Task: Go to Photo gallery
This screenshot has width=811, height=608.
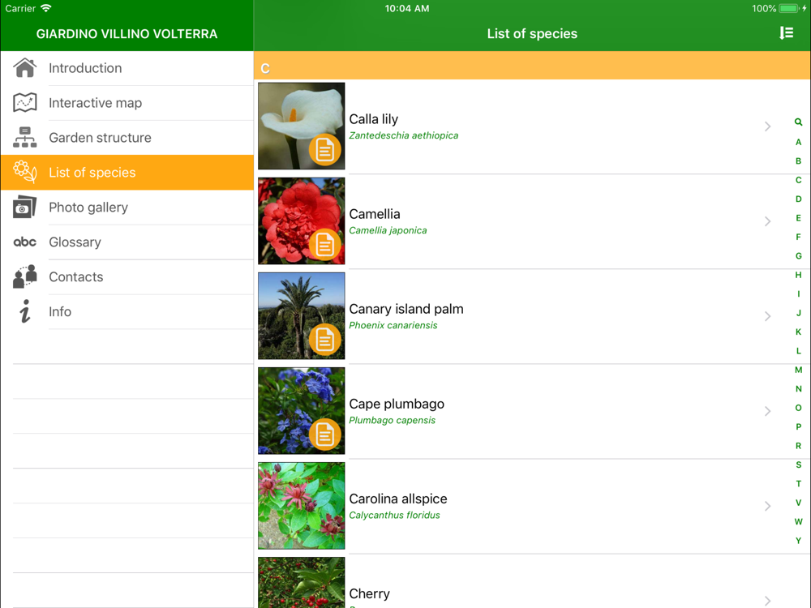Action: coord(127,208)
